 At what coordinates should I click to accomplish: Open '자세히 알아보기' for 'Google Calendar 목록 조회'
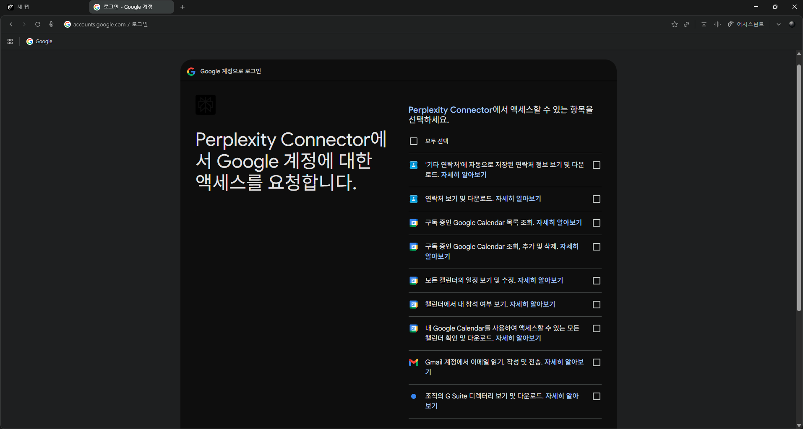(x=559, y=222)
